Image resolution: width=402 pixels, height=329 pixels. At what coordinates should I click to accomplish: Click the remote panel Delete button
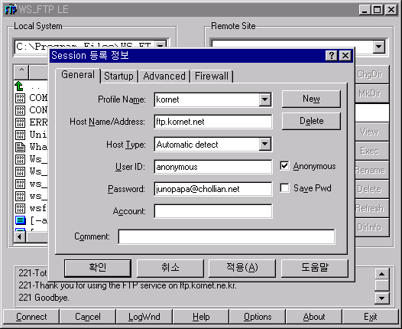tap(372, 189)
